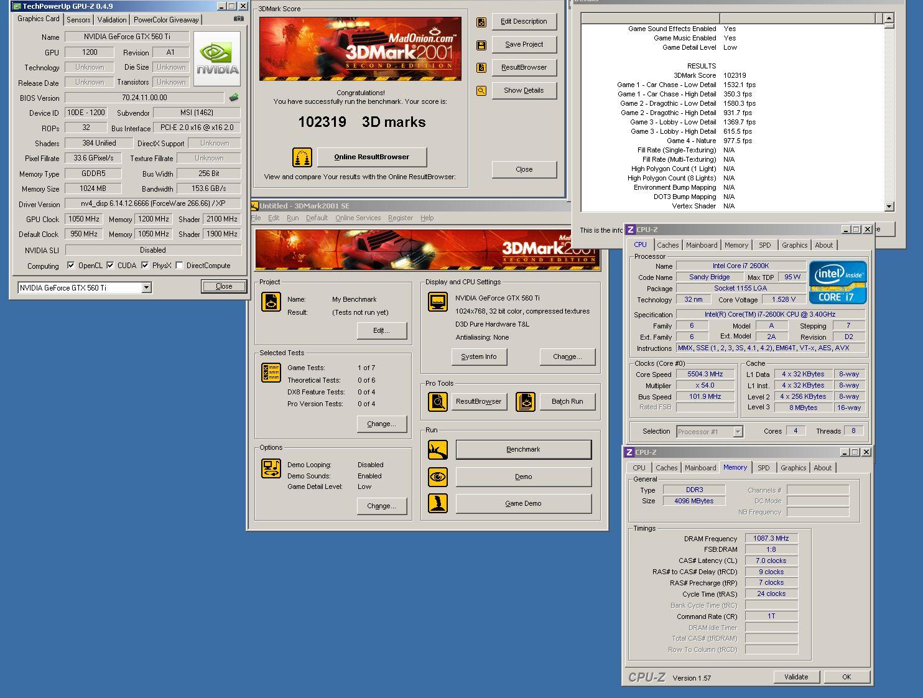This screenshot has height=698, width=923.
Task: Click the Core Speed value 5504.3 MHz
Action: point(705,375)
